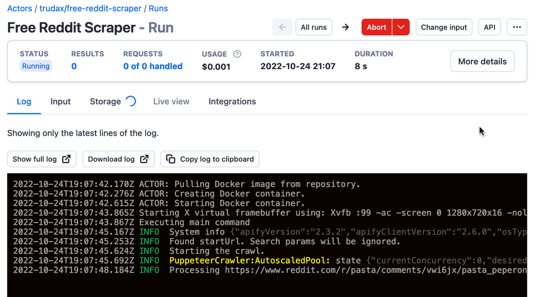
Task: Click the usage value $0.001
Action: (216, 66)
